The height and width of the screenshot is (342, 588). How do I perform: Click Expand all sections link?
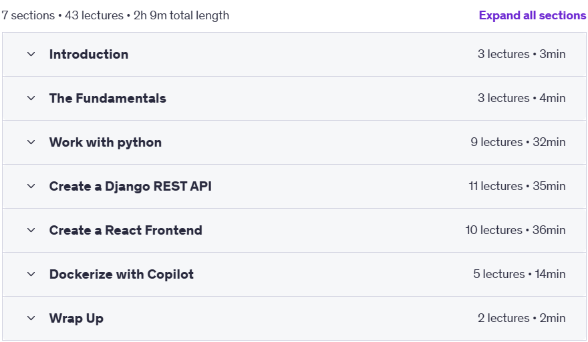click(532, 15)
